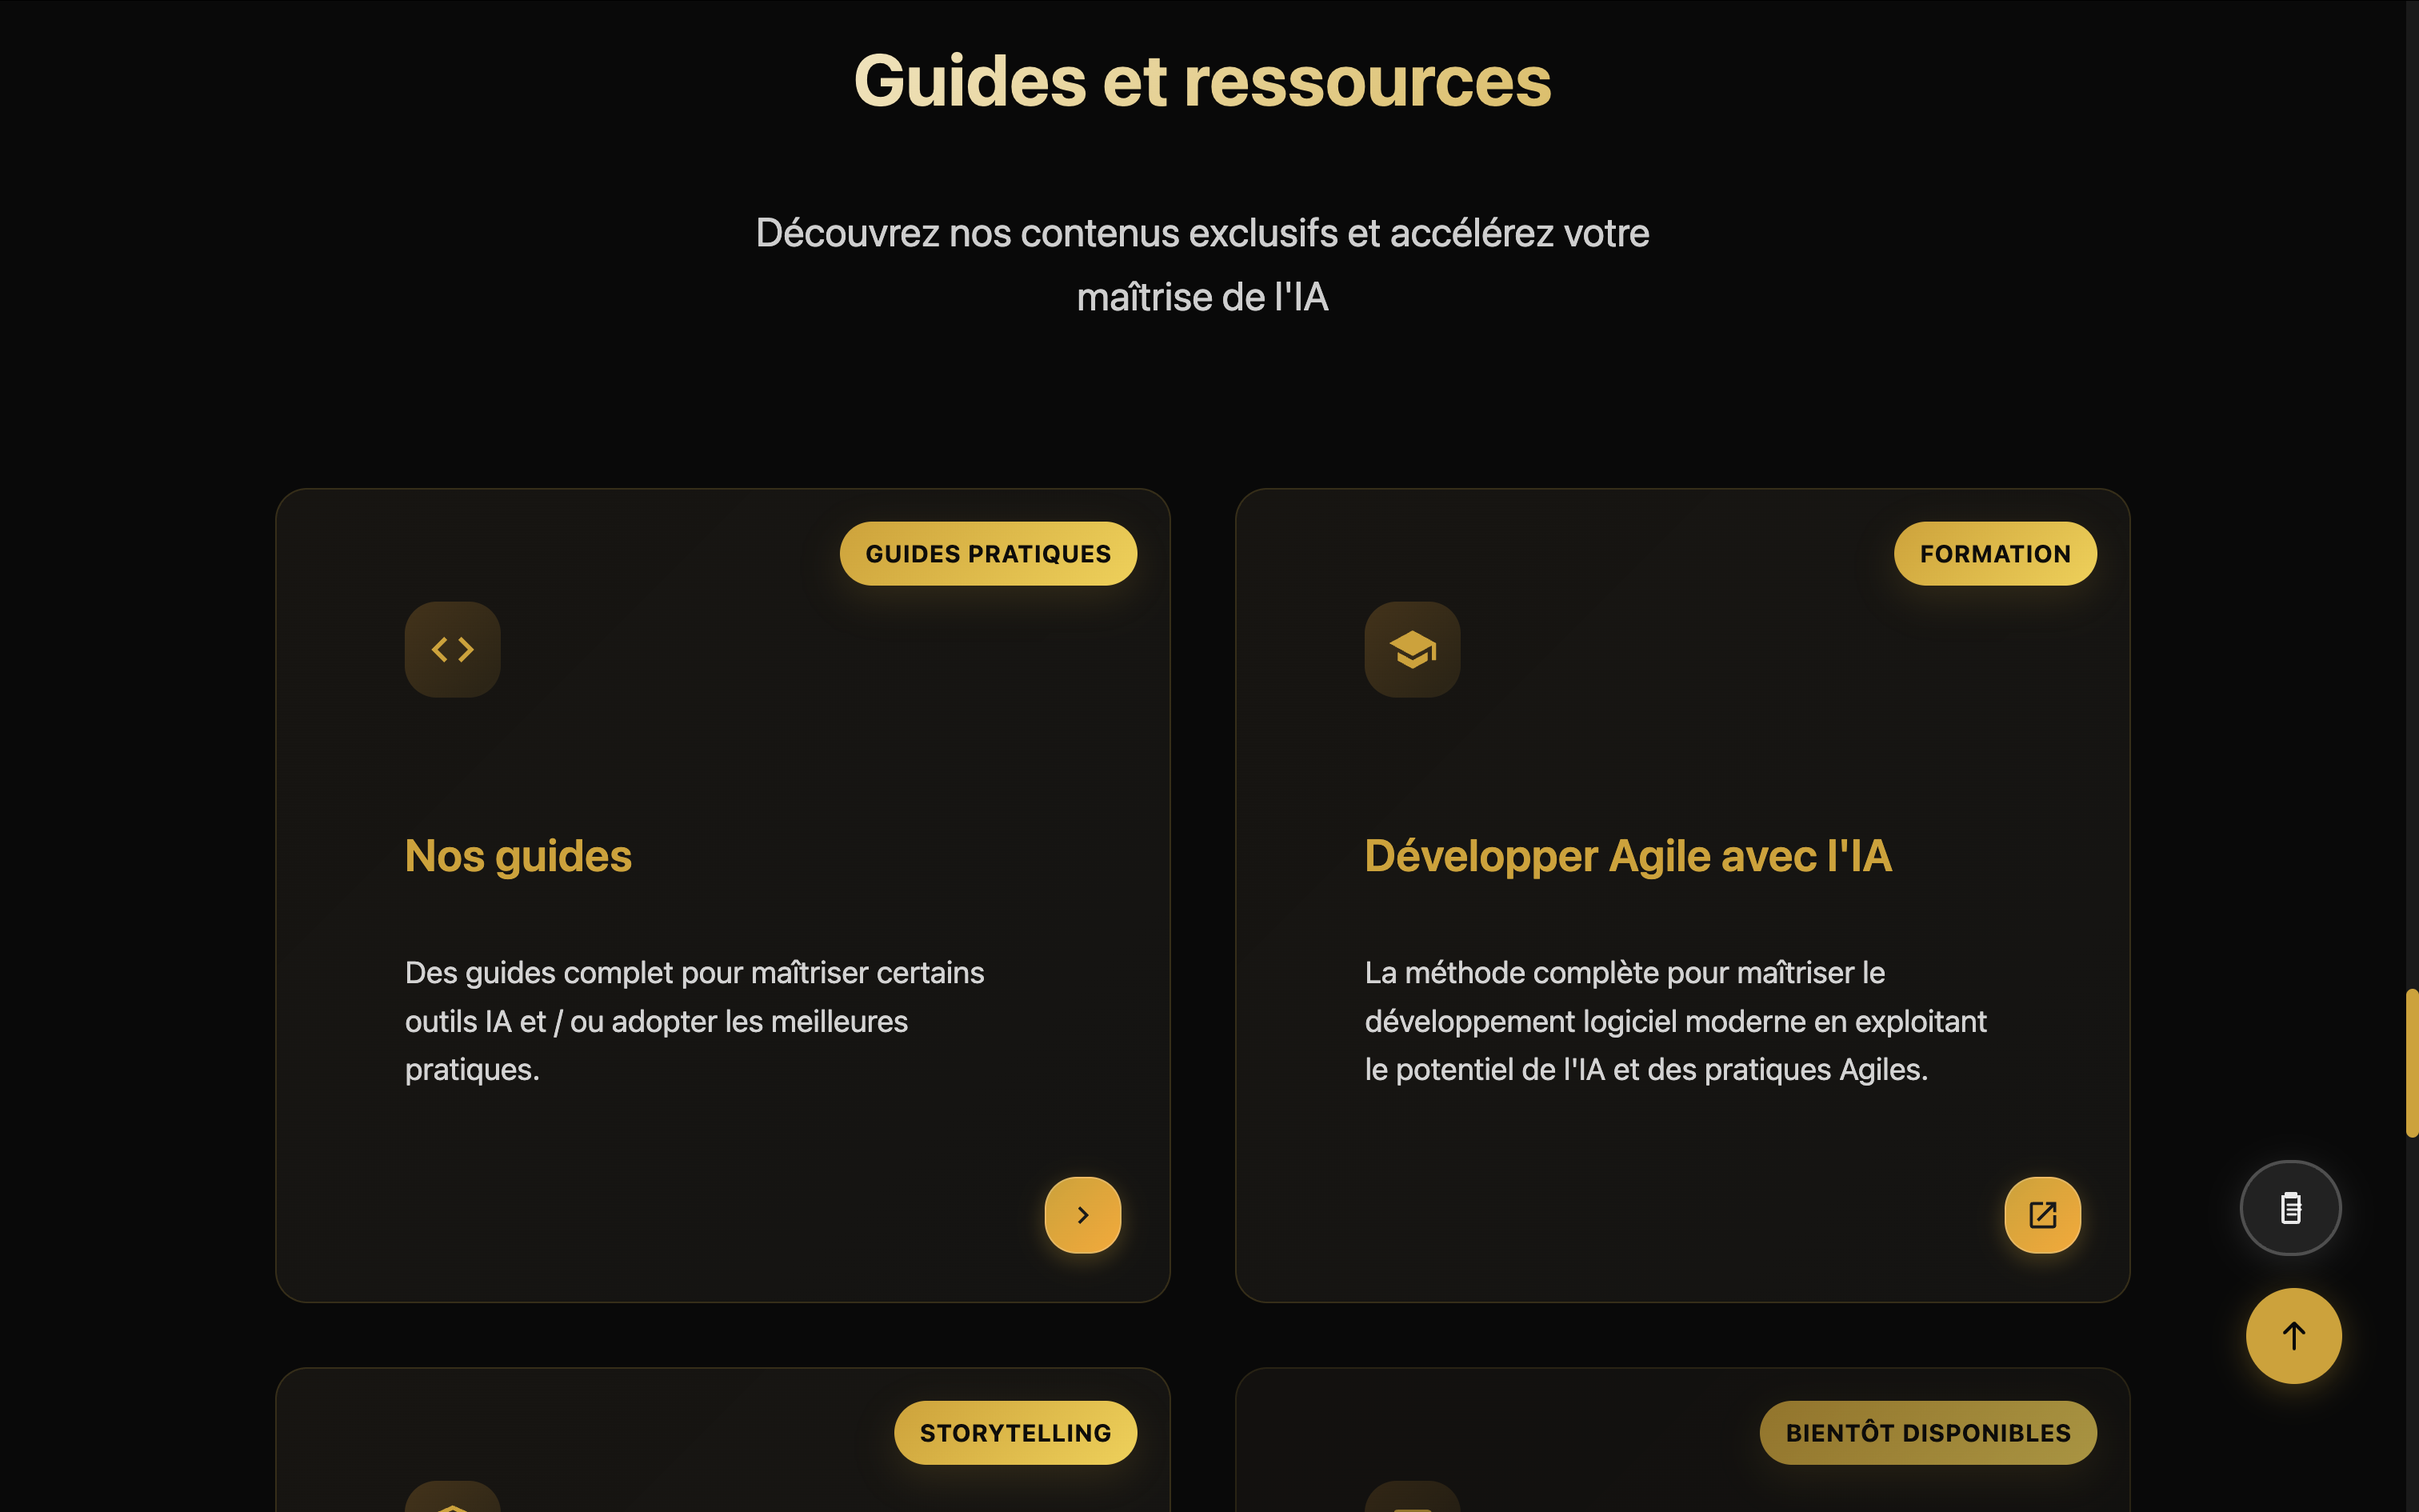Open Développer Agile avec l'IA page

coord(1627,855)
